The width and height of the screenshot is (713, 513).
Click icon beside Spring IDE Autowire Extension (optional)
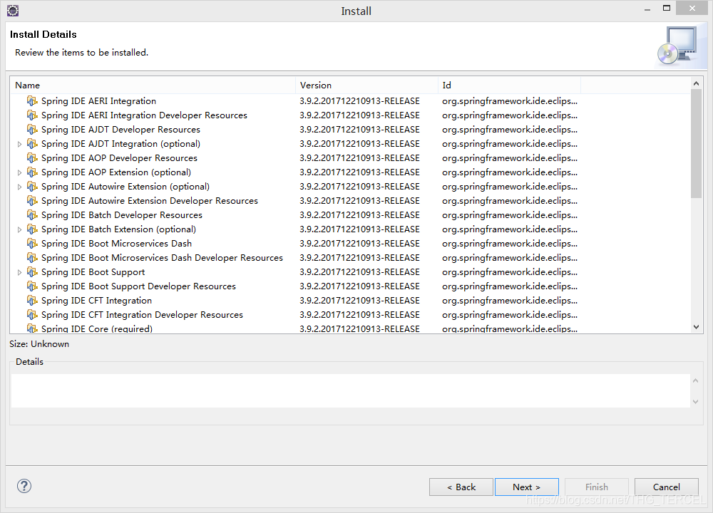tap(32, 186)
